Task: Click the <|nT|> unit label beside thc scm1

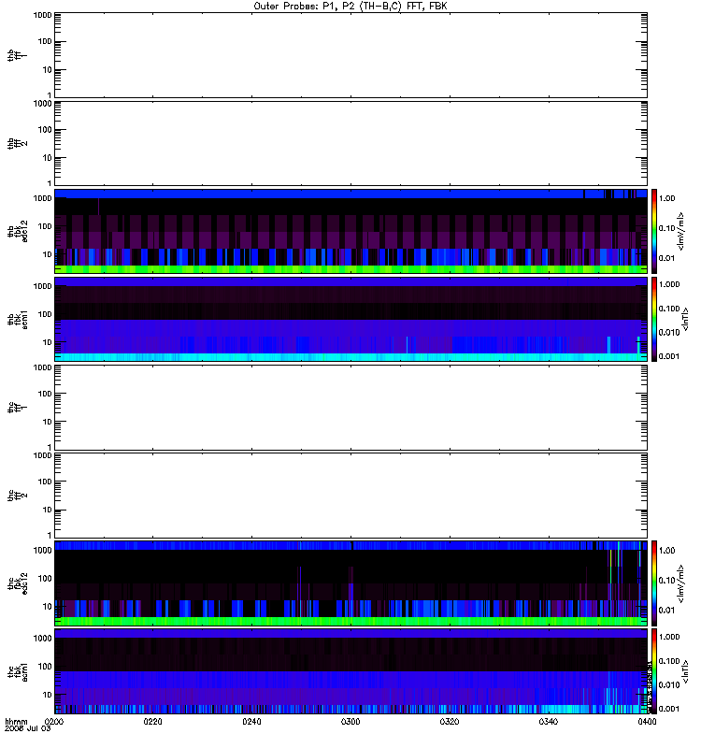Action: pos(685,671)
